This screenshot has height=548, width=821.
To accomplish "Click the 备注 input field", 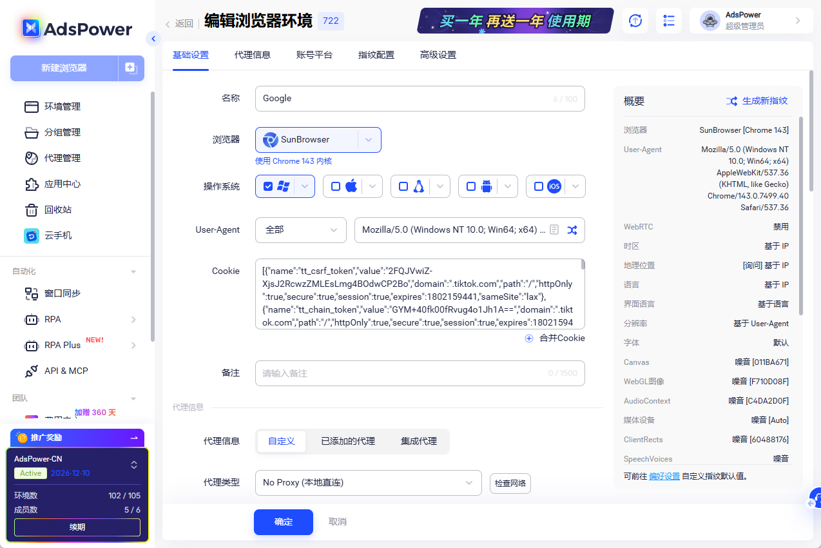I will [420, 373].
